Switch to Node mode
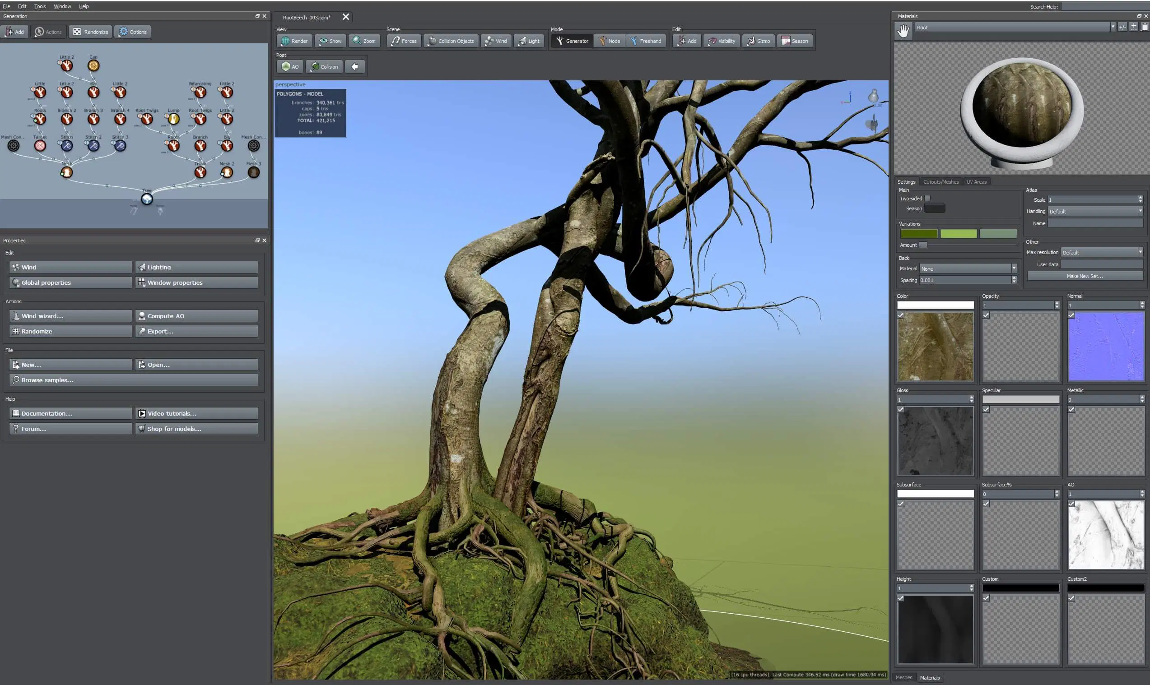1150x685 pixels. pyautogui.click(x=609, y=41)
